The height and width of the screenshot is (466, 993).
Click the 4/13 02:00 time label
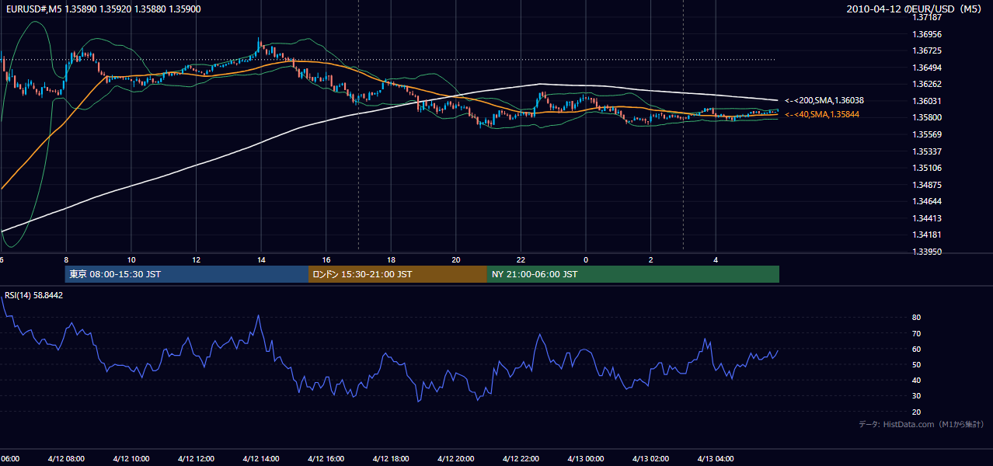650,459
